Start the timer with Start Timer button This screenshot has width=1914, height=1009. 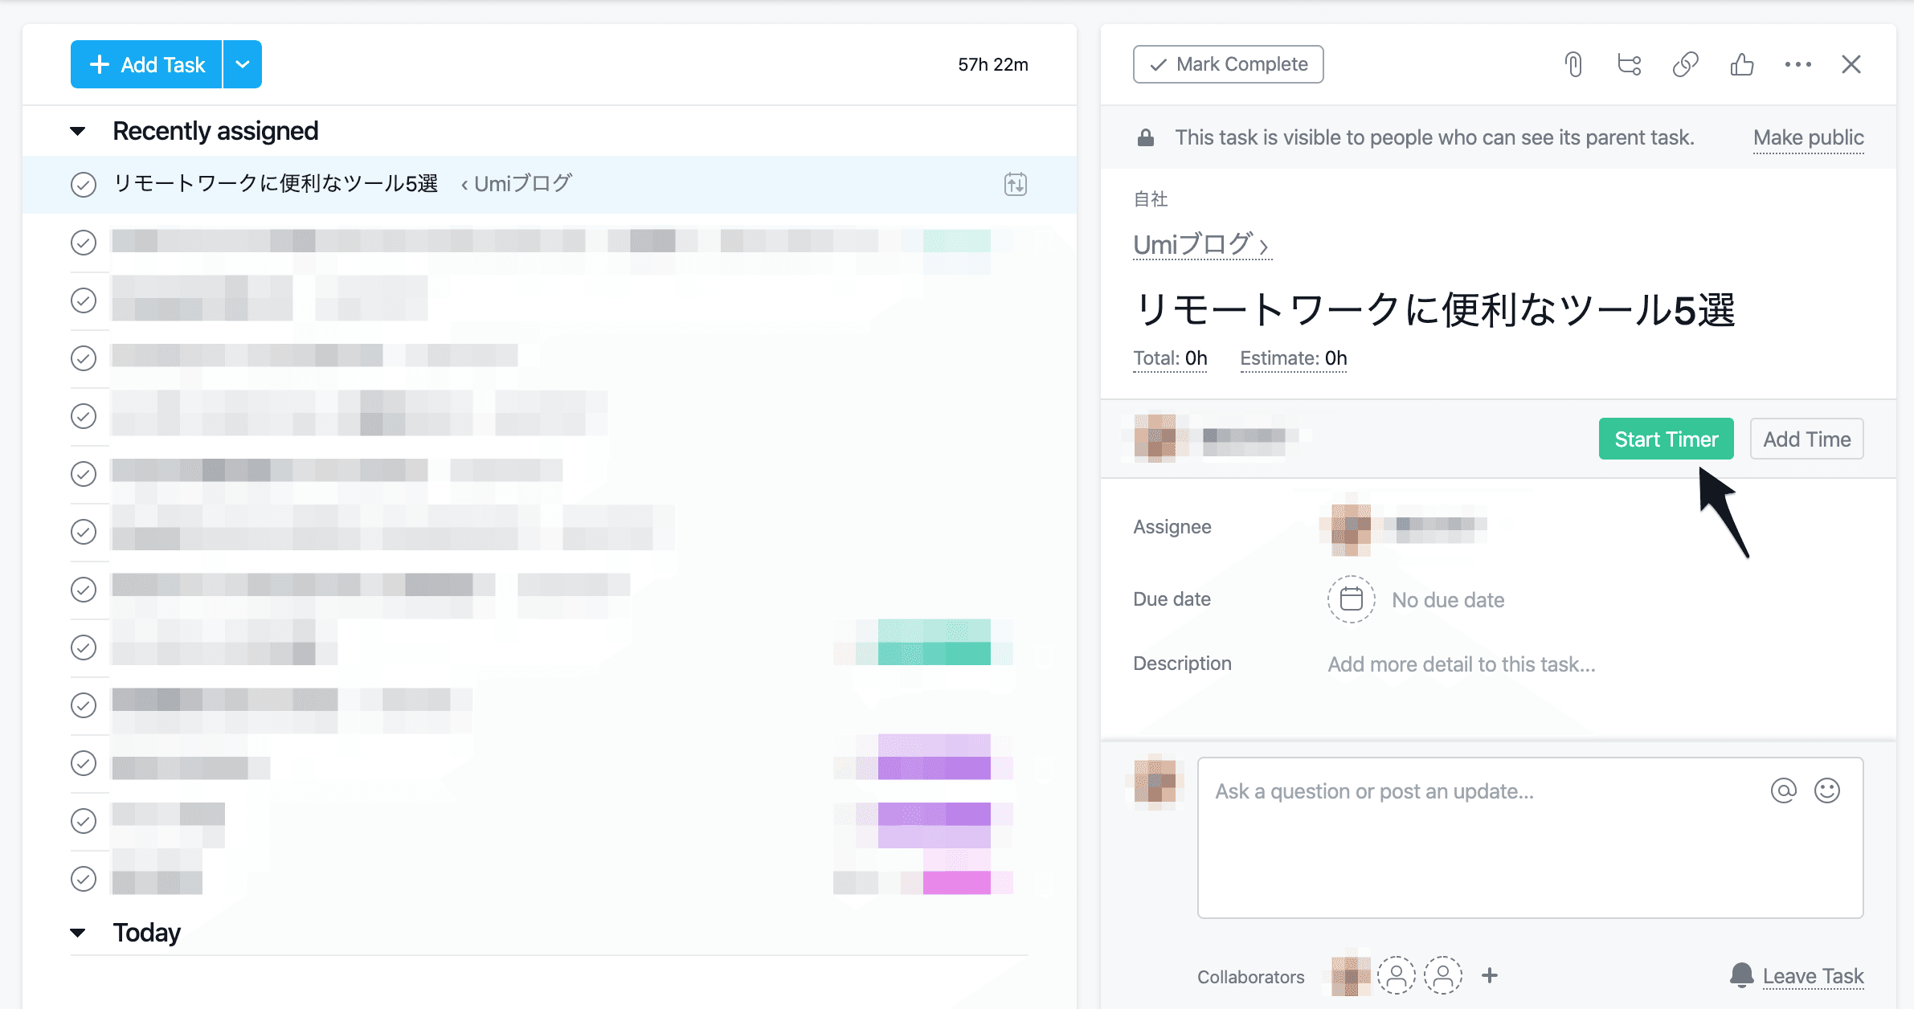point(1667,439)
